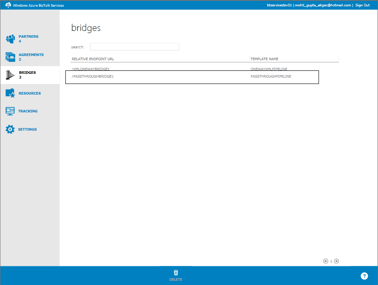This screenshot has width=378, height=285.
Task: Select the Bridges bridge icon
Action: click(x=10, y=75)
